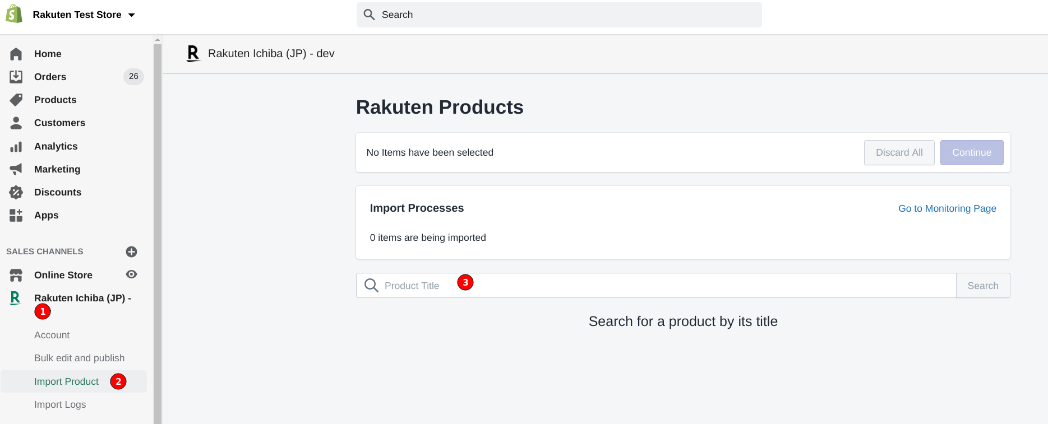1048x424 pixels.
Task: Open the Marketing section
Action: [57, 169]
